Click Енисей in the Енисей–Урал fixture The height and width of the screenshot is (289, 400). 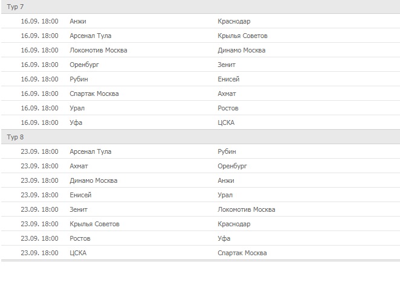(80, 195)
